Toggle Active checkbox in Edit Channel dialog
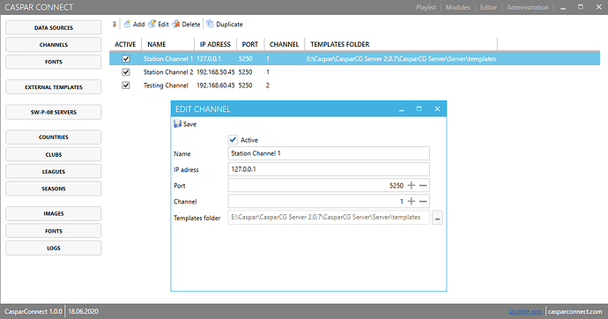The height and width of the screenshot is (319, 608). coord(233,139)
